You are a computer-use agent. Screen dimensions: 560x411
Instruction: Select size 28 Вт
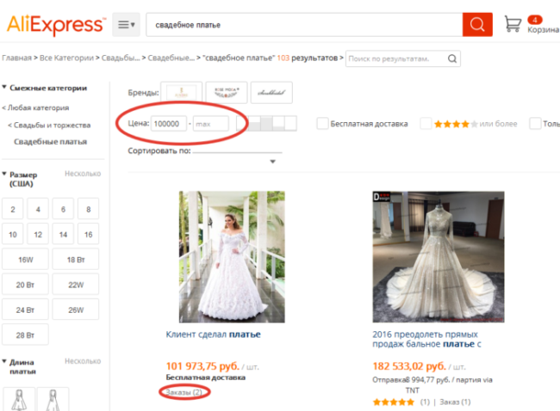point(25,334)
